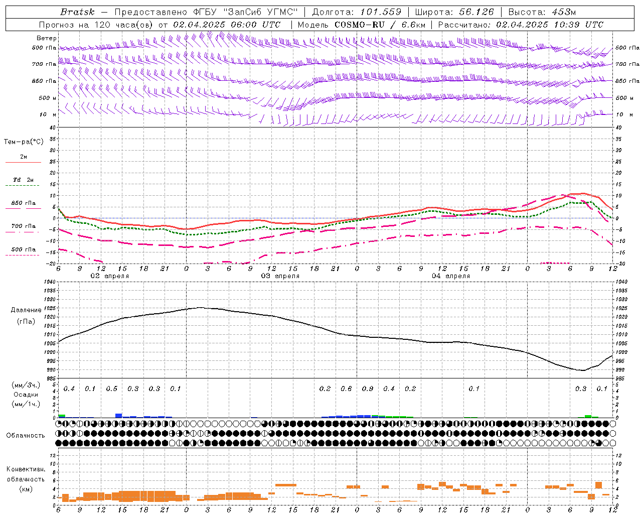642x514 pixels.
Task: Click the 985 value on the left pressure axis
Action: click(51, 378)
